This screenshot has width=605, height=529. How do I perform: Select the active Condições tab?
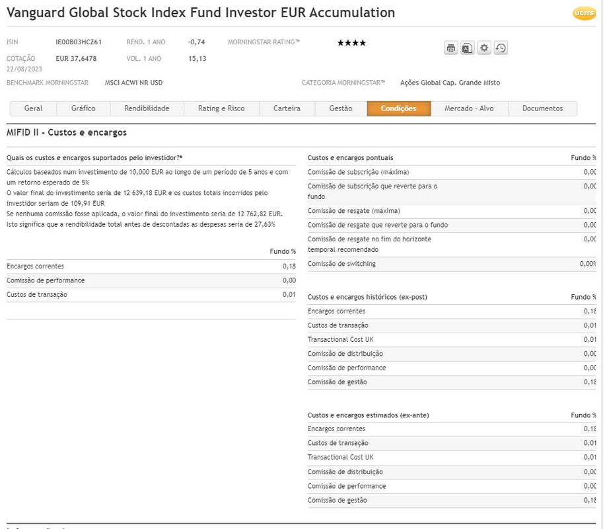[398, 108]
